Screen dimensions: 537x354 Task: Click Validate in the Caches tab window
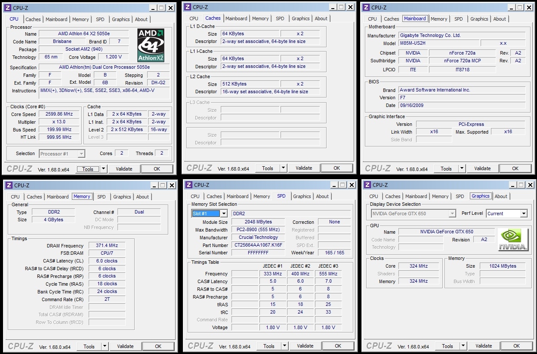click(x=304, y=168)
